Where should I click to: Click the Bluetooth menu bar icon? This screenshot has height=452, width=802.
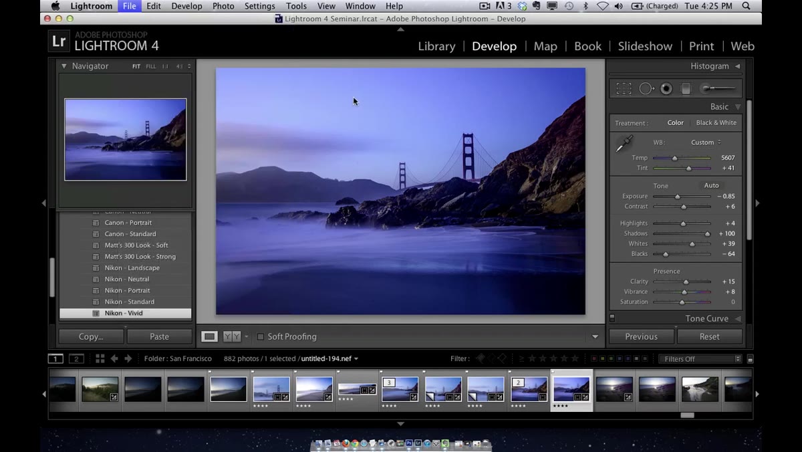coord(586,6)
